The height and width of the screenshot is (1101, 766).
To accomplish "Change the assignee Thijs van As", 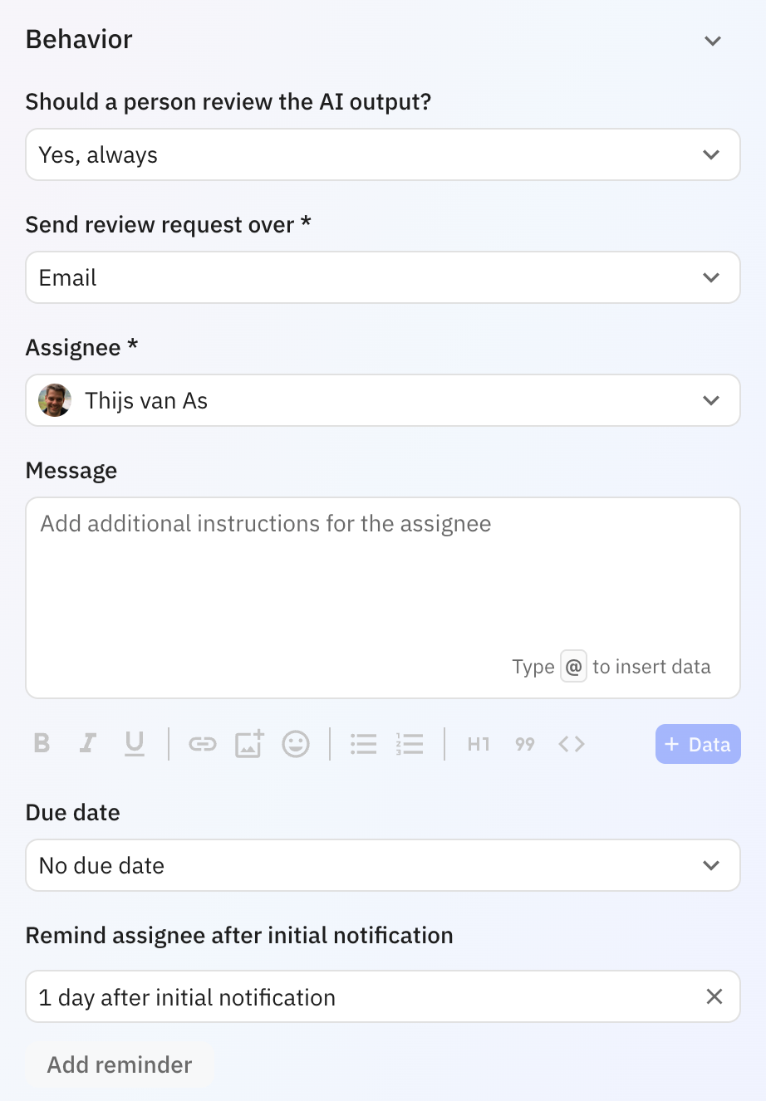I will (382, 401).
